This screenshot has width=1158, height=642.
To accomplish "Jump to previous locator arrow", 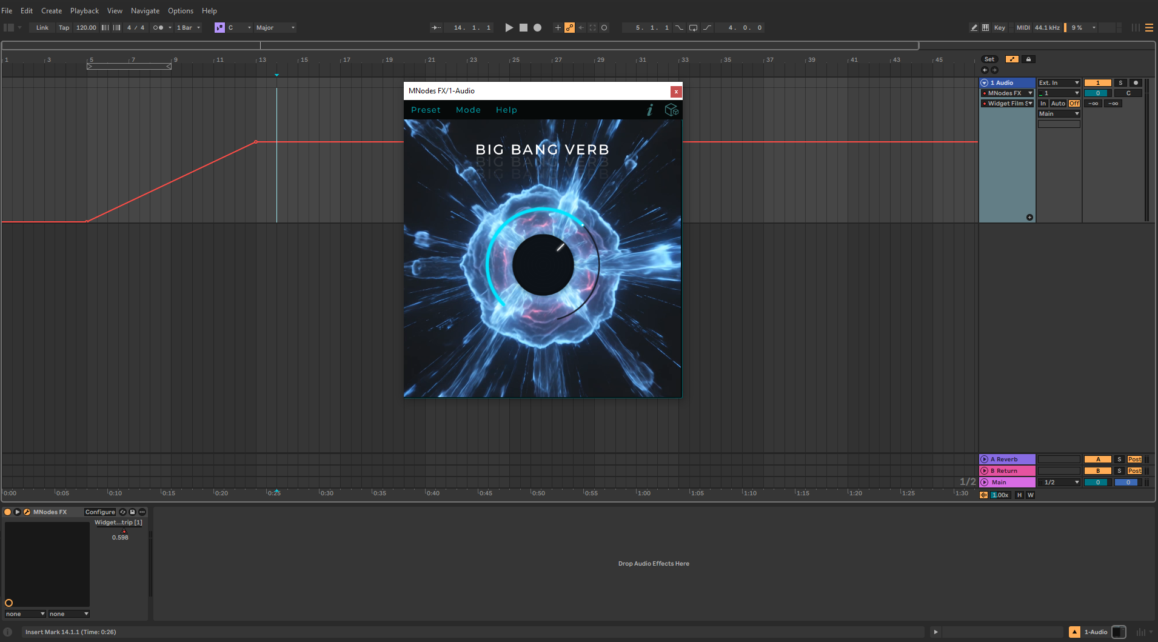I will click(x=985, y=70).
